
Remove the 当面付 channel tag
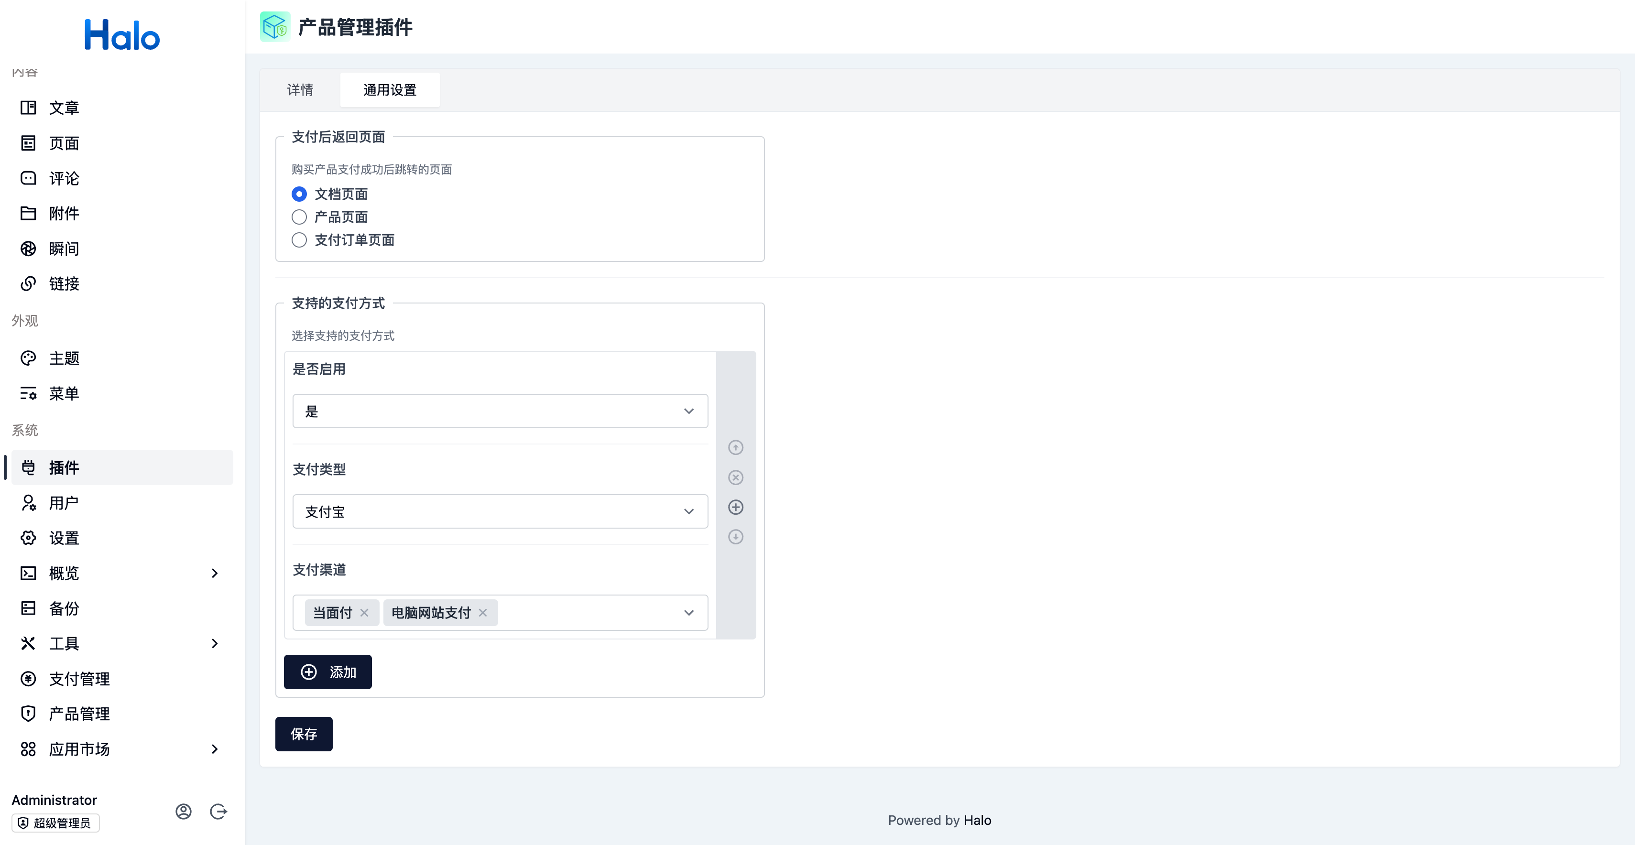pyautogui.click(x=364, y=612)
